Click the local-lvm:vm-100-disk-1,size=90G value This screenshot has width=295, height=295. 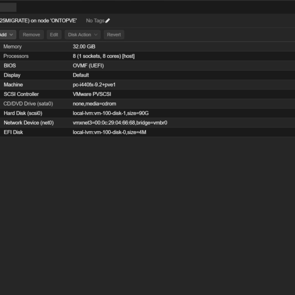pos(110,113)
